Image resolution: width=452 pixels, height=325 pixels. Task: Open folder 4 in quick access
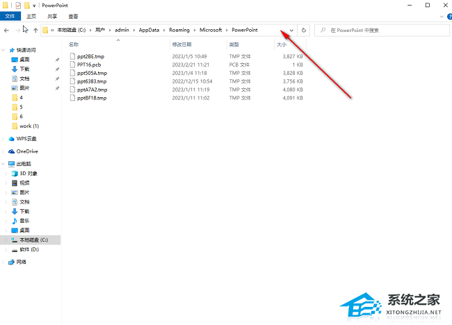(21, 98)
